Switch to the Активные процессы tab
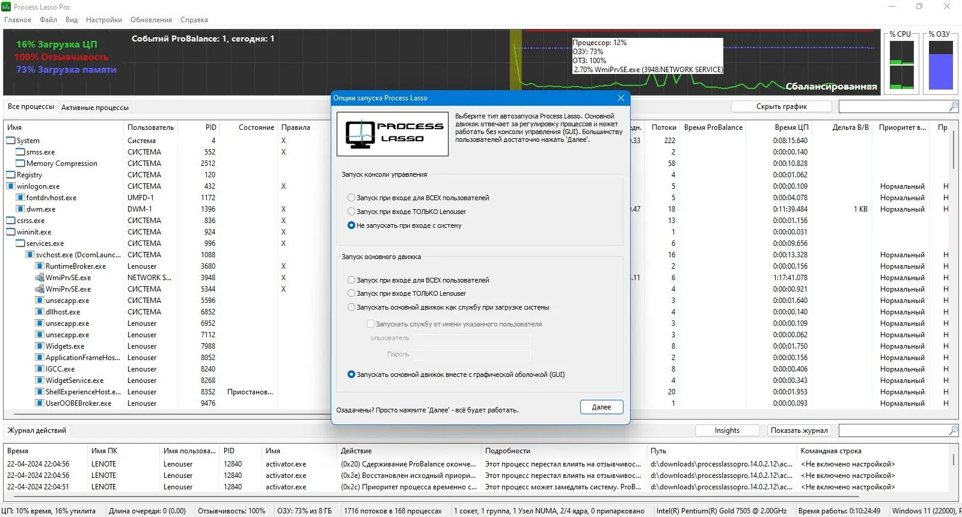This screenshot has height=517, width=962. (95, 108)
